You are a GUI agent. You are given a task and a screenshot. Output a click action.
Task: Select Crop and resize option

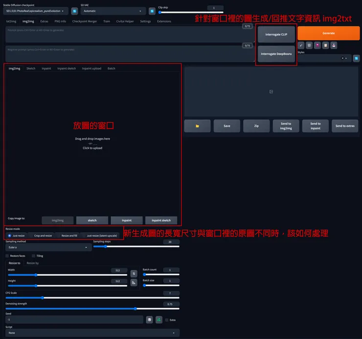coord(41,236)
